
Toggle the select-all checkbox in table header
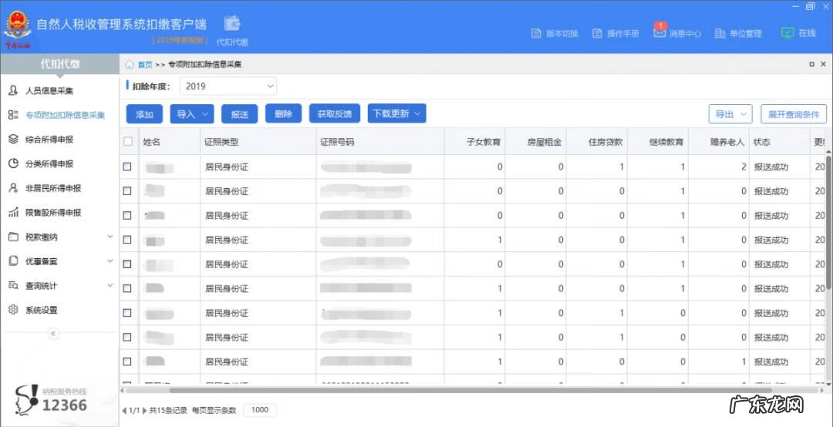pyautogui.click(x=127, y=141)
